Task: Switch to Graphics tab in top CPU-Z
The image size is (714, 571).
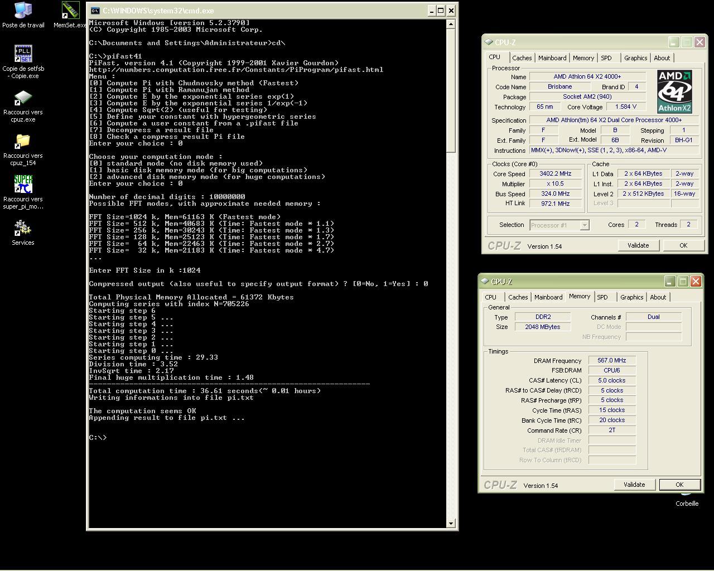Action: (635, 58)
